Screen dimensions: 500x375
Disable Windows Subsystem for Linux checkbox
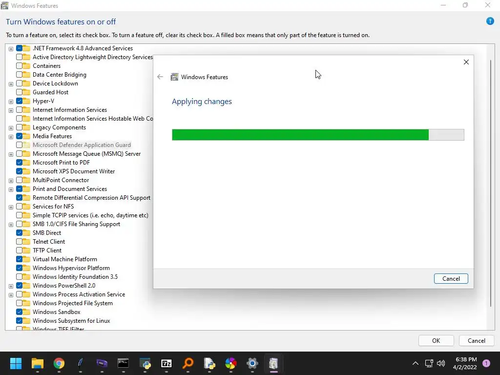coord(19,321)
